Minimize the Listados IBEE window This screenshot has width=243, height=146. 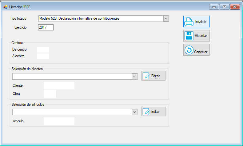(x=214, y=7)
